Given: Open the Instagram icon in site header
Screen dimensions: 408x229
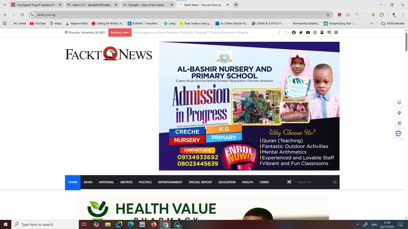Looking at the screenshot, I should click(315, 33).
